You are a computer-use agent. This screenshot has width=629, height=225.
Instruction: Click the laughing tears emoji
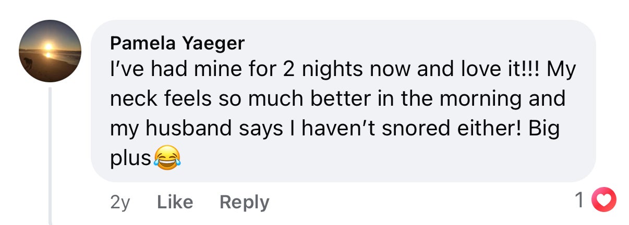tap(167, 157)
